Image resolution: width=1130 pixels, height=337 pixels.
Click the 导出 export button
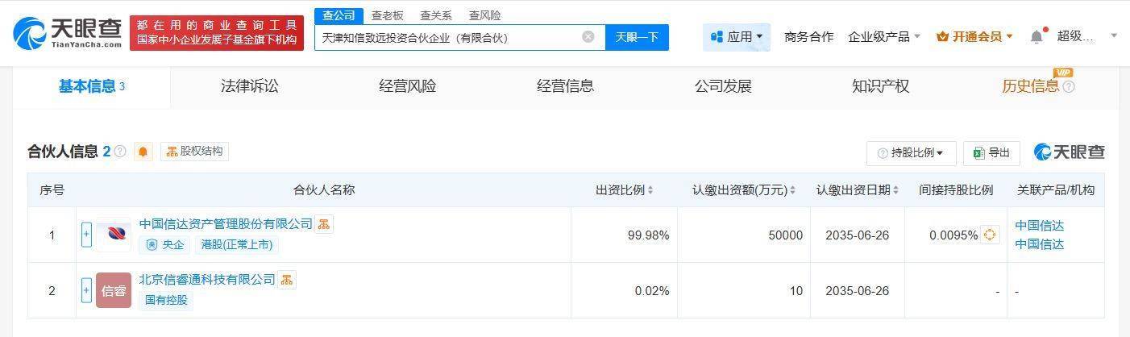point(991,153)
